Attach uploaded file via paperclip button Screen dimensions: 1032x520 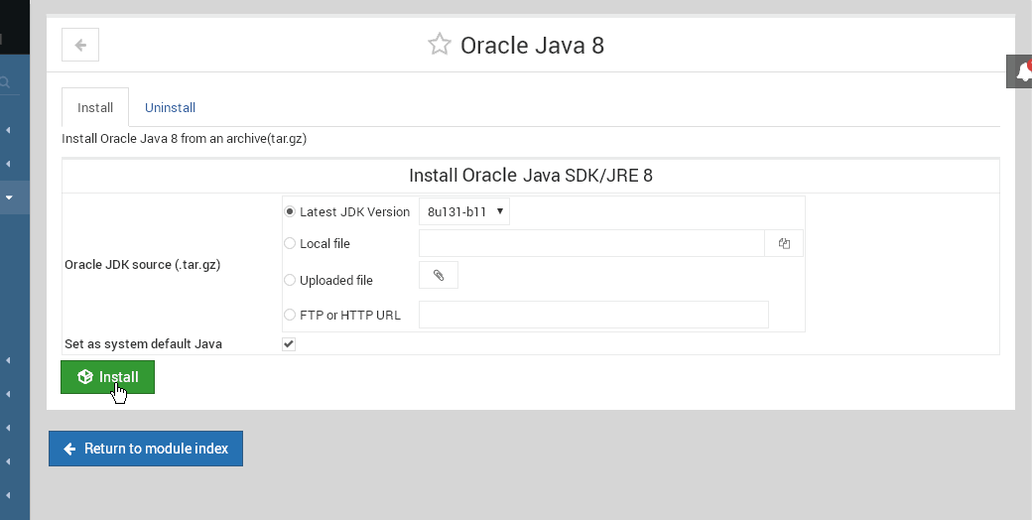point(439,275)
